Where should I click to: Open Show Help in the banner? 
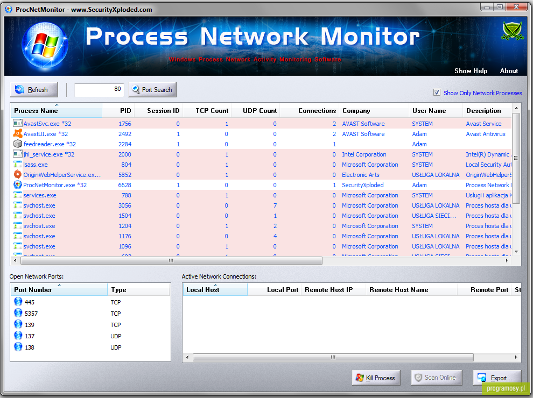471,70
